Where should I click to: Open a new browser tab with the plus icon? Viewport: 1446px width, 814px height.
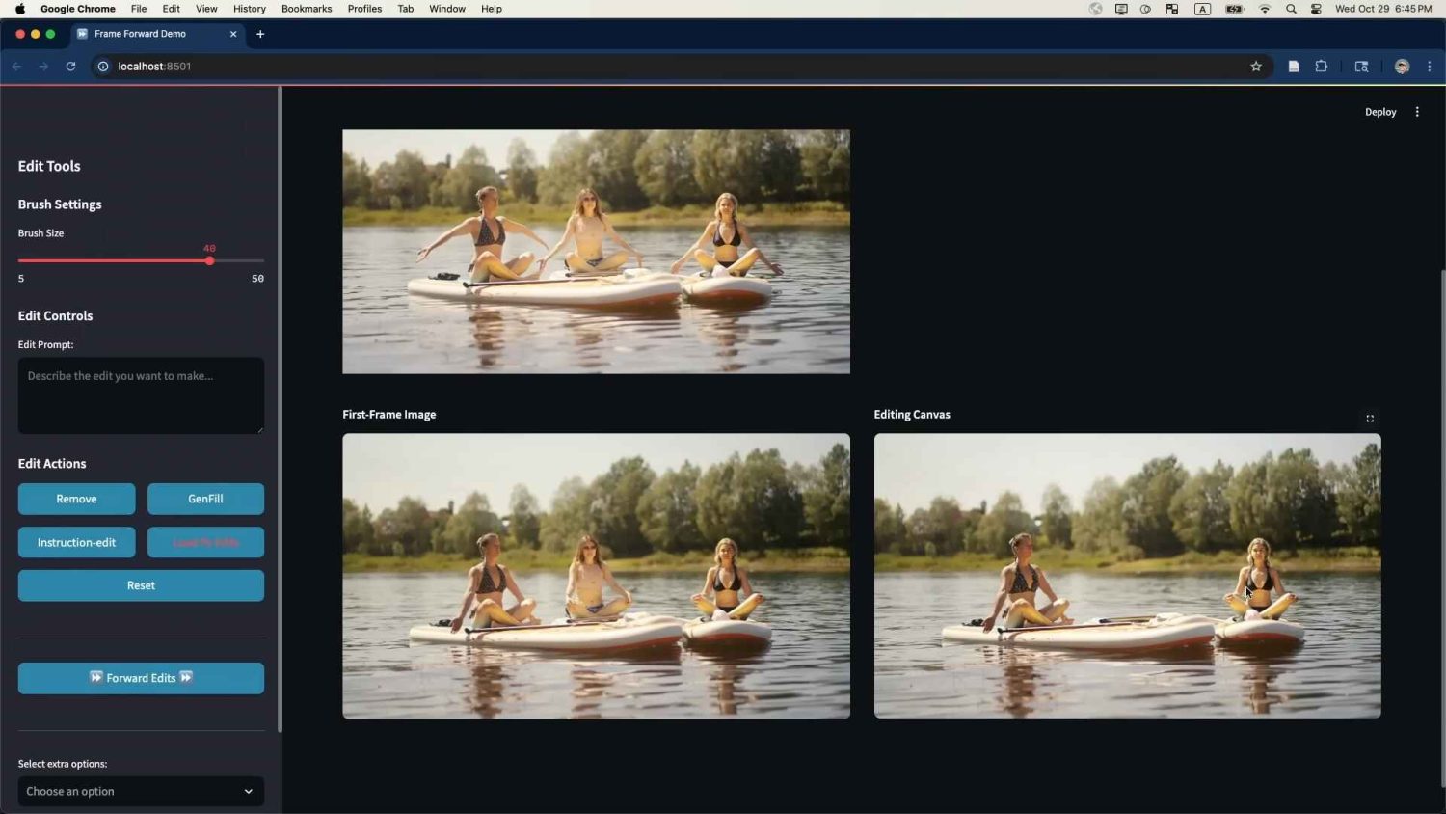tap(260, 34)
